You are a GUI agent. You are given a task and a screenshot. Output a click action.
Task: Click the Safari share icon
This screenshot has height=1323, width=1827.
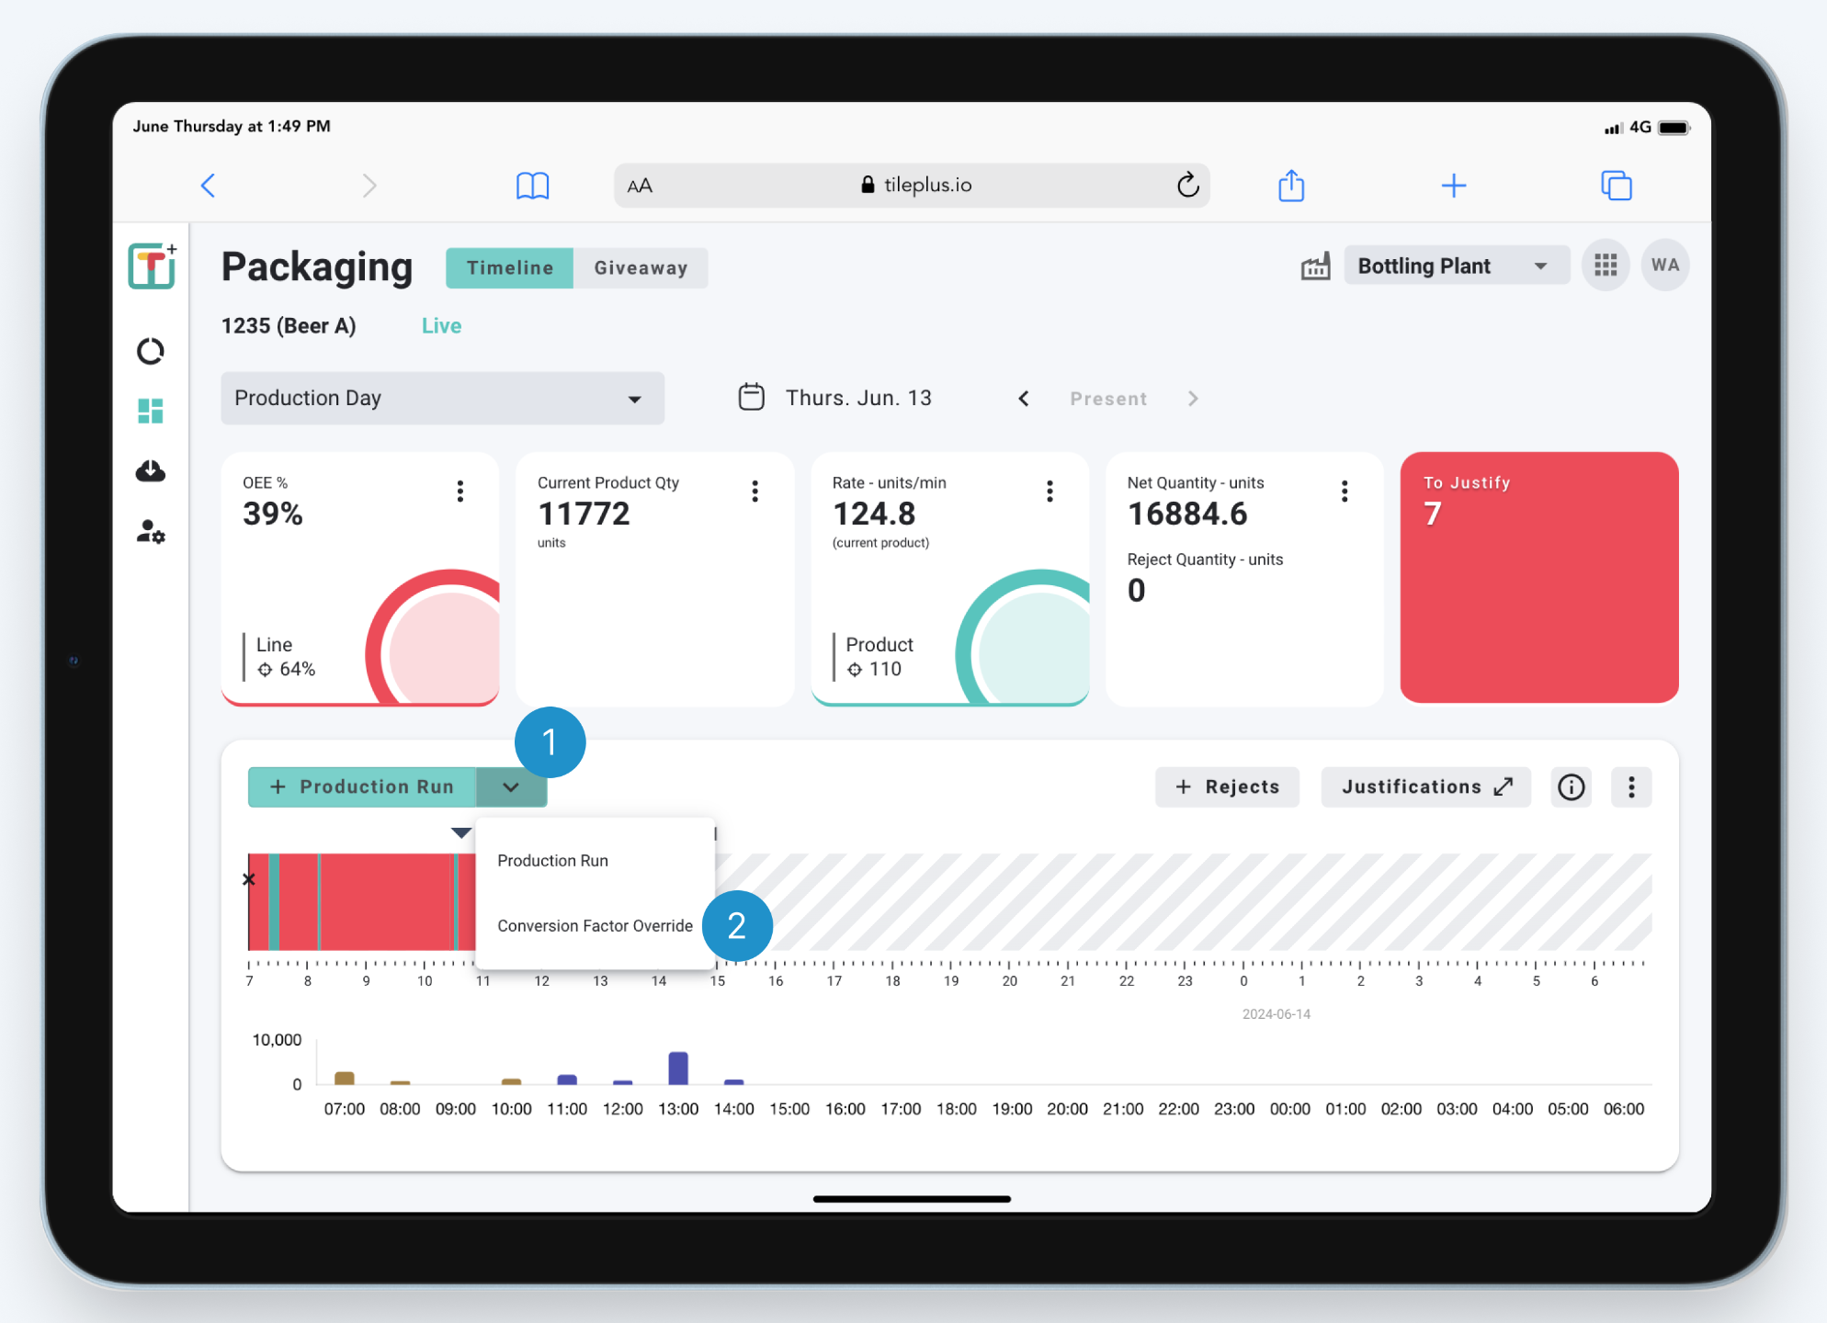(1291, 186)
